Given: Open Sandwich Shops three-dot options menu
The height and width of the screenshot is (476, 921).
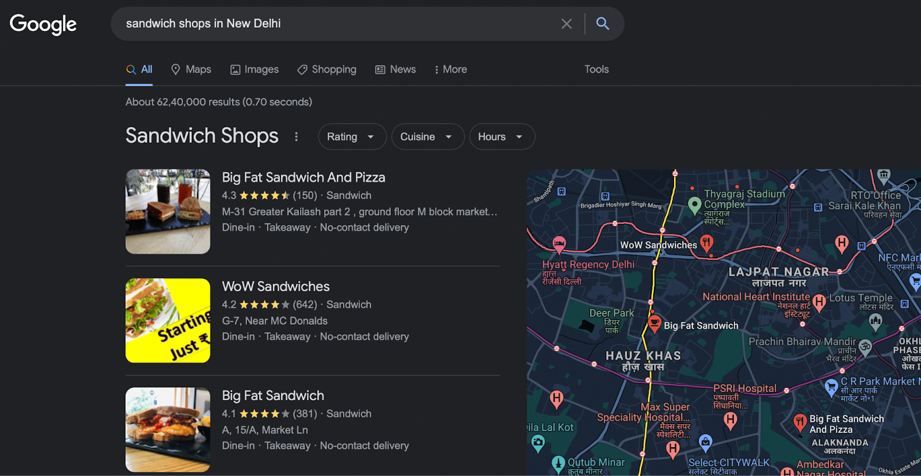Looking at the screenshot, I should point(296,136).
